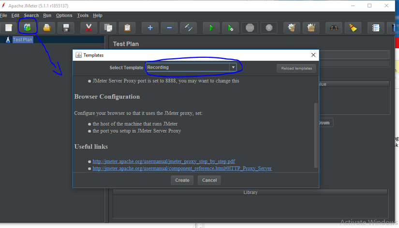
Task: Click the New test plan toolbar icon
Action: point(9,27)
